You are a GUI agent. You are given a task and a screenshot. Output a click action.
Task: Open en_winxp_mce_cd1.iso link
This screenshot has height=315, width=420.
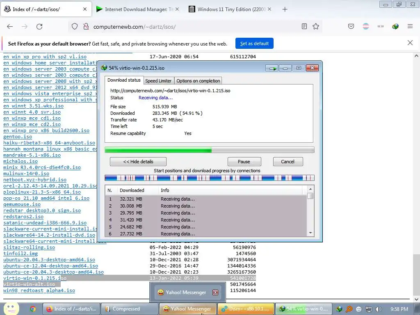[32, 118]
